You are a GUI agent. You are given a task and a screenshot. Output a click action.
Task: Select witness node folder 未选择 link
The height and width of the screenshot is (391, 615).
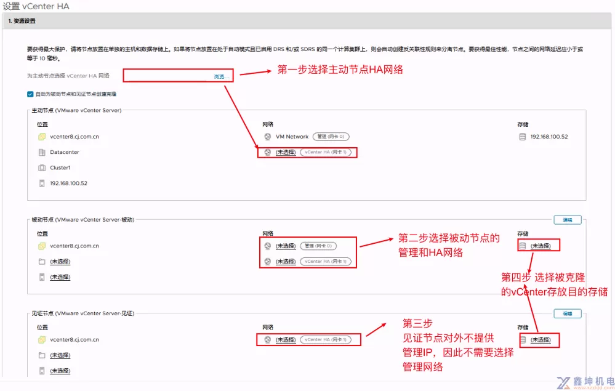coord(60,355)
